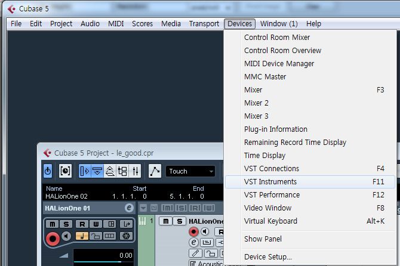Close the open Devices menu
Viewport: 400px width, 266px height.
click(x=240, y=24)
